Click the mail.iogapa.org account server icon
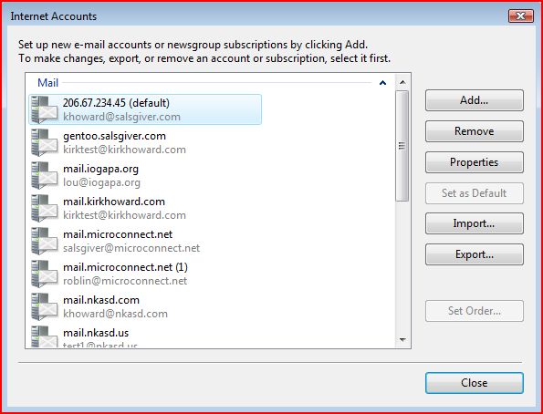Screen dimensions: 543x414 [x=45, y=175]
